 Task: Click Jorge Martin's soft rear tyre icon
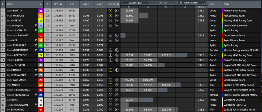(117, 10)
